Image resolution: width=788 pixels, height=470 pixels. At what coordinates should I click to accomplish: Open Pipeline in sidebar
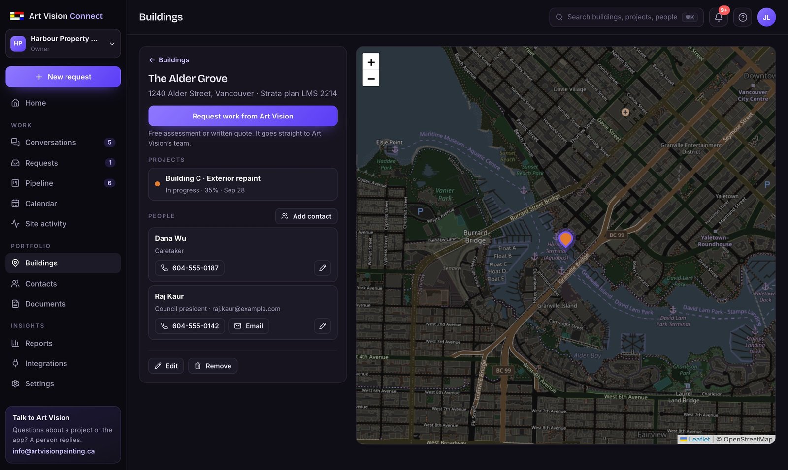pos(63,183)
